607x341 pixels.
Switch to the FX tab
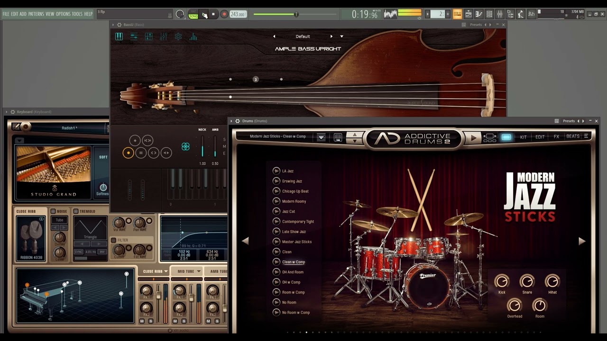(x=556, y=137)
